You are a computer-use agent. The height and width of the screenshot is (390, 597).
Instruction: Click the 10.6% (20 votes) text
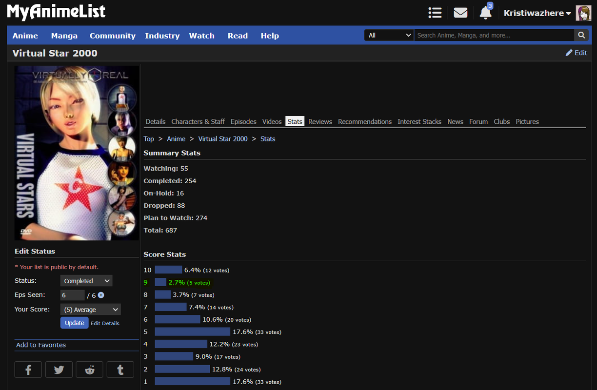227,319
